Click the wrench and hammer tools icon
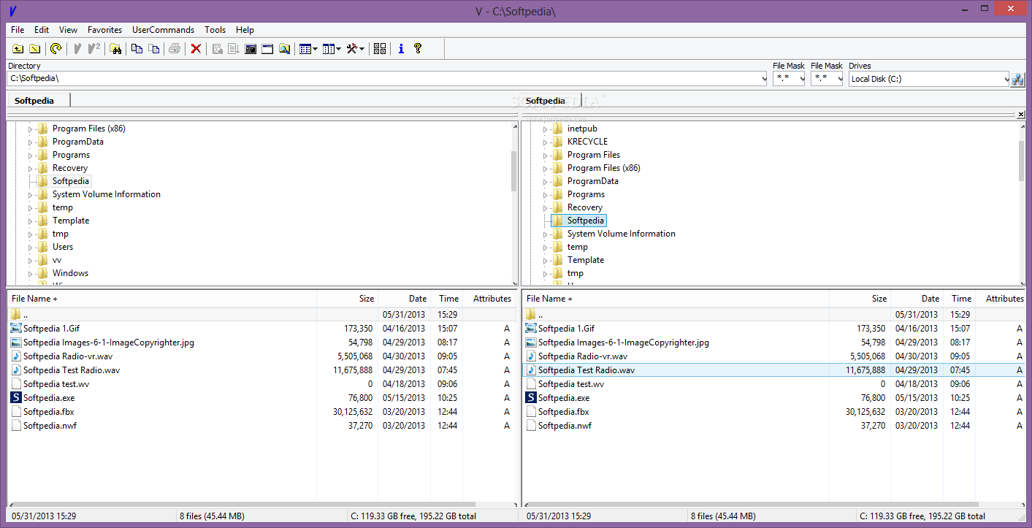The width and height of the screenshot is (1032, 528). 352,49
